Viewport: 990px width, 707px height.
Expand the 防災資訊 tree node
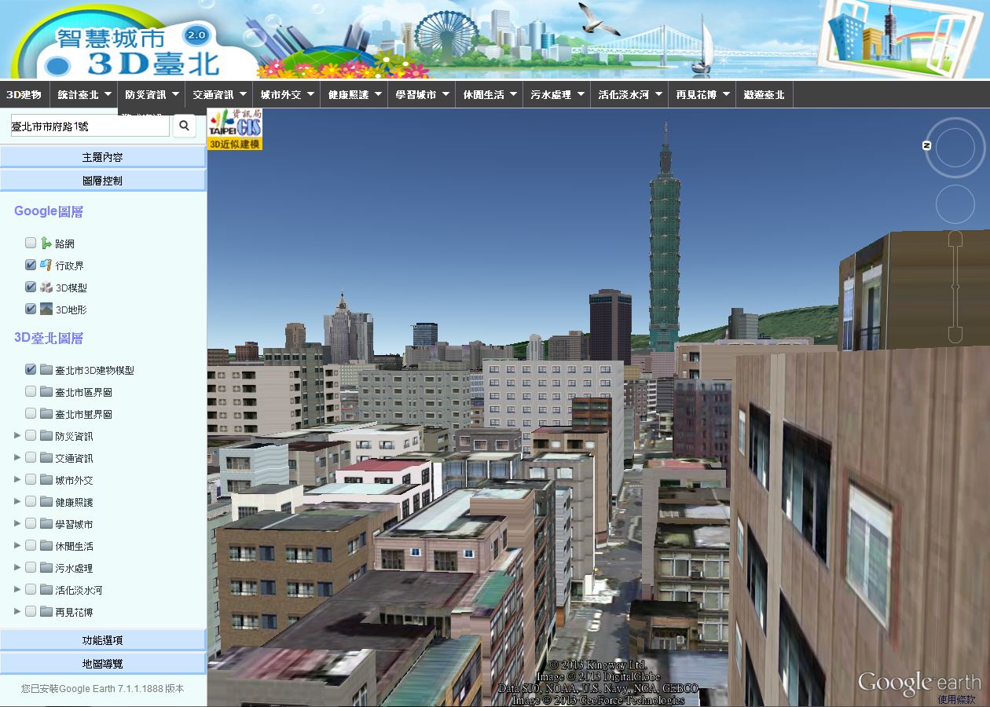pos(17,436)
